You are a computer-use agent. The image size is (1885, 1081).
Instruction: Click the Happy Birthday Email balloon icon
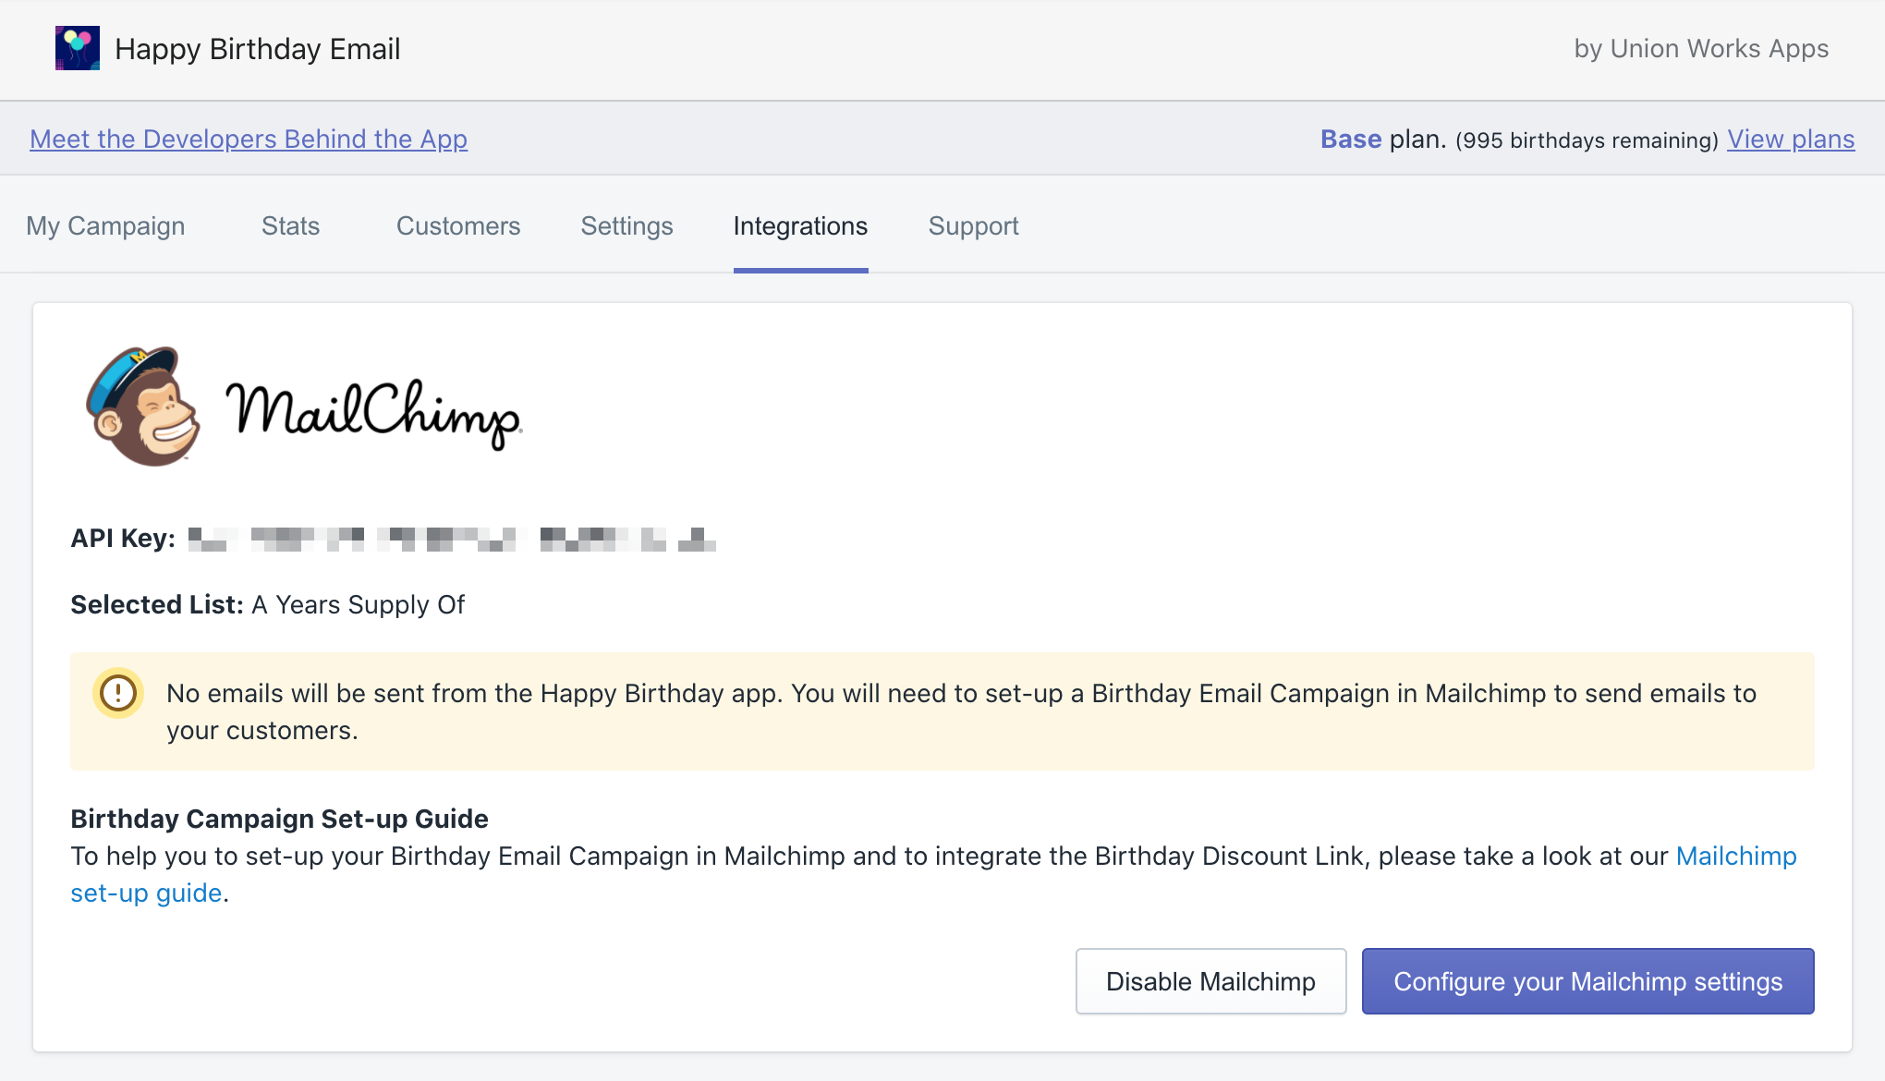(x=78, y=48)
